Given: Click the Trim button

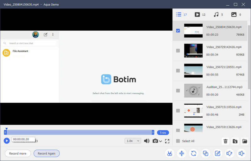Looking at the screenshot, I should click(x=163, y=133).
